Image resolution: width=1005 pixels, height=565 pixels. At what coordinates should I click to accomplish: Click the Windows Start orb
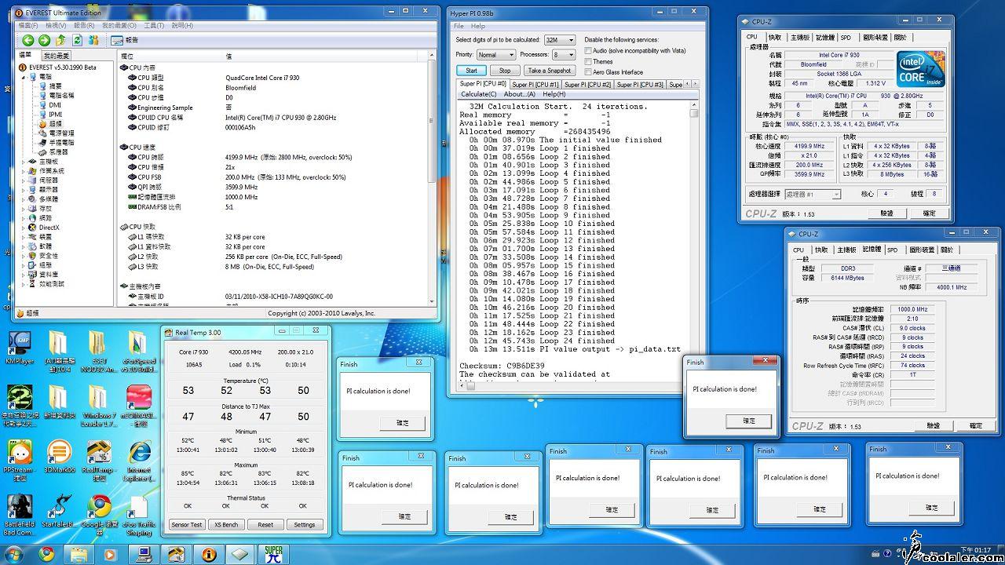[15, 554]
